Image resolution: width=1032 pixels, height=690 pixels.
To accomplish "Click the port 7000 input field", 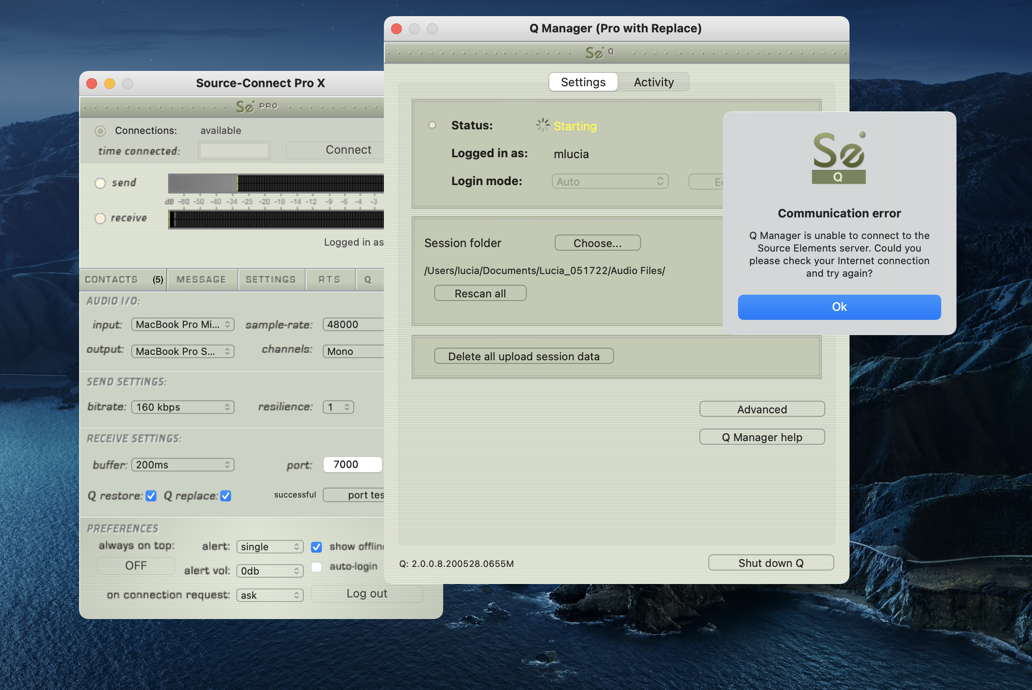I will pos(352,464).
